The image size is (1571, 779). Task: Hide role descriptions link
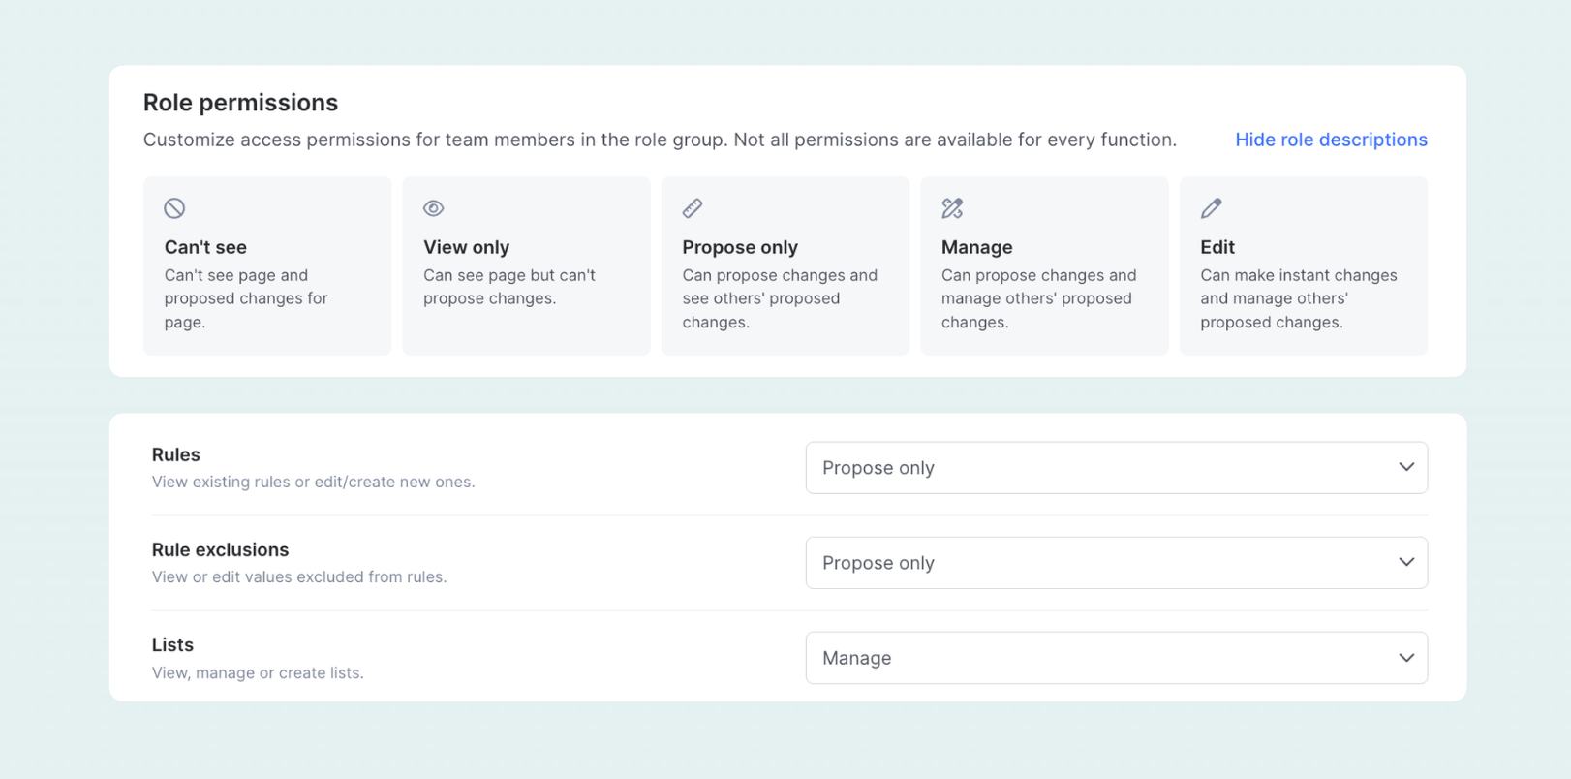pyautogui.click(x=1331, y=140)
